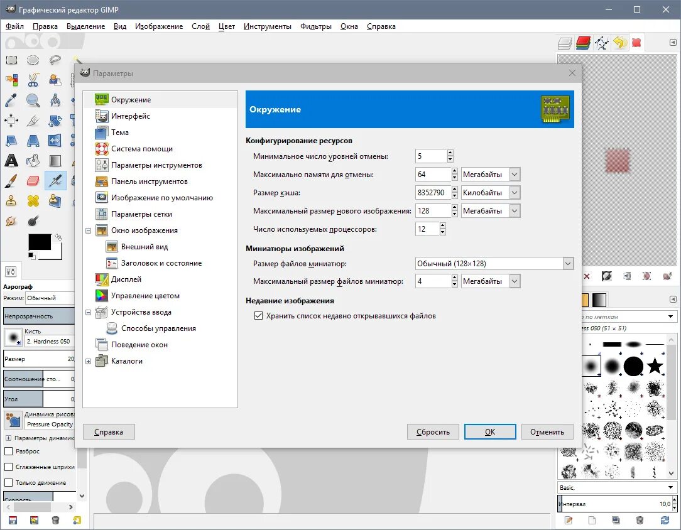The height and width of the screenshot is (530, 681).
Task: Open the Layers dock tab
Action: click(565, 43)
